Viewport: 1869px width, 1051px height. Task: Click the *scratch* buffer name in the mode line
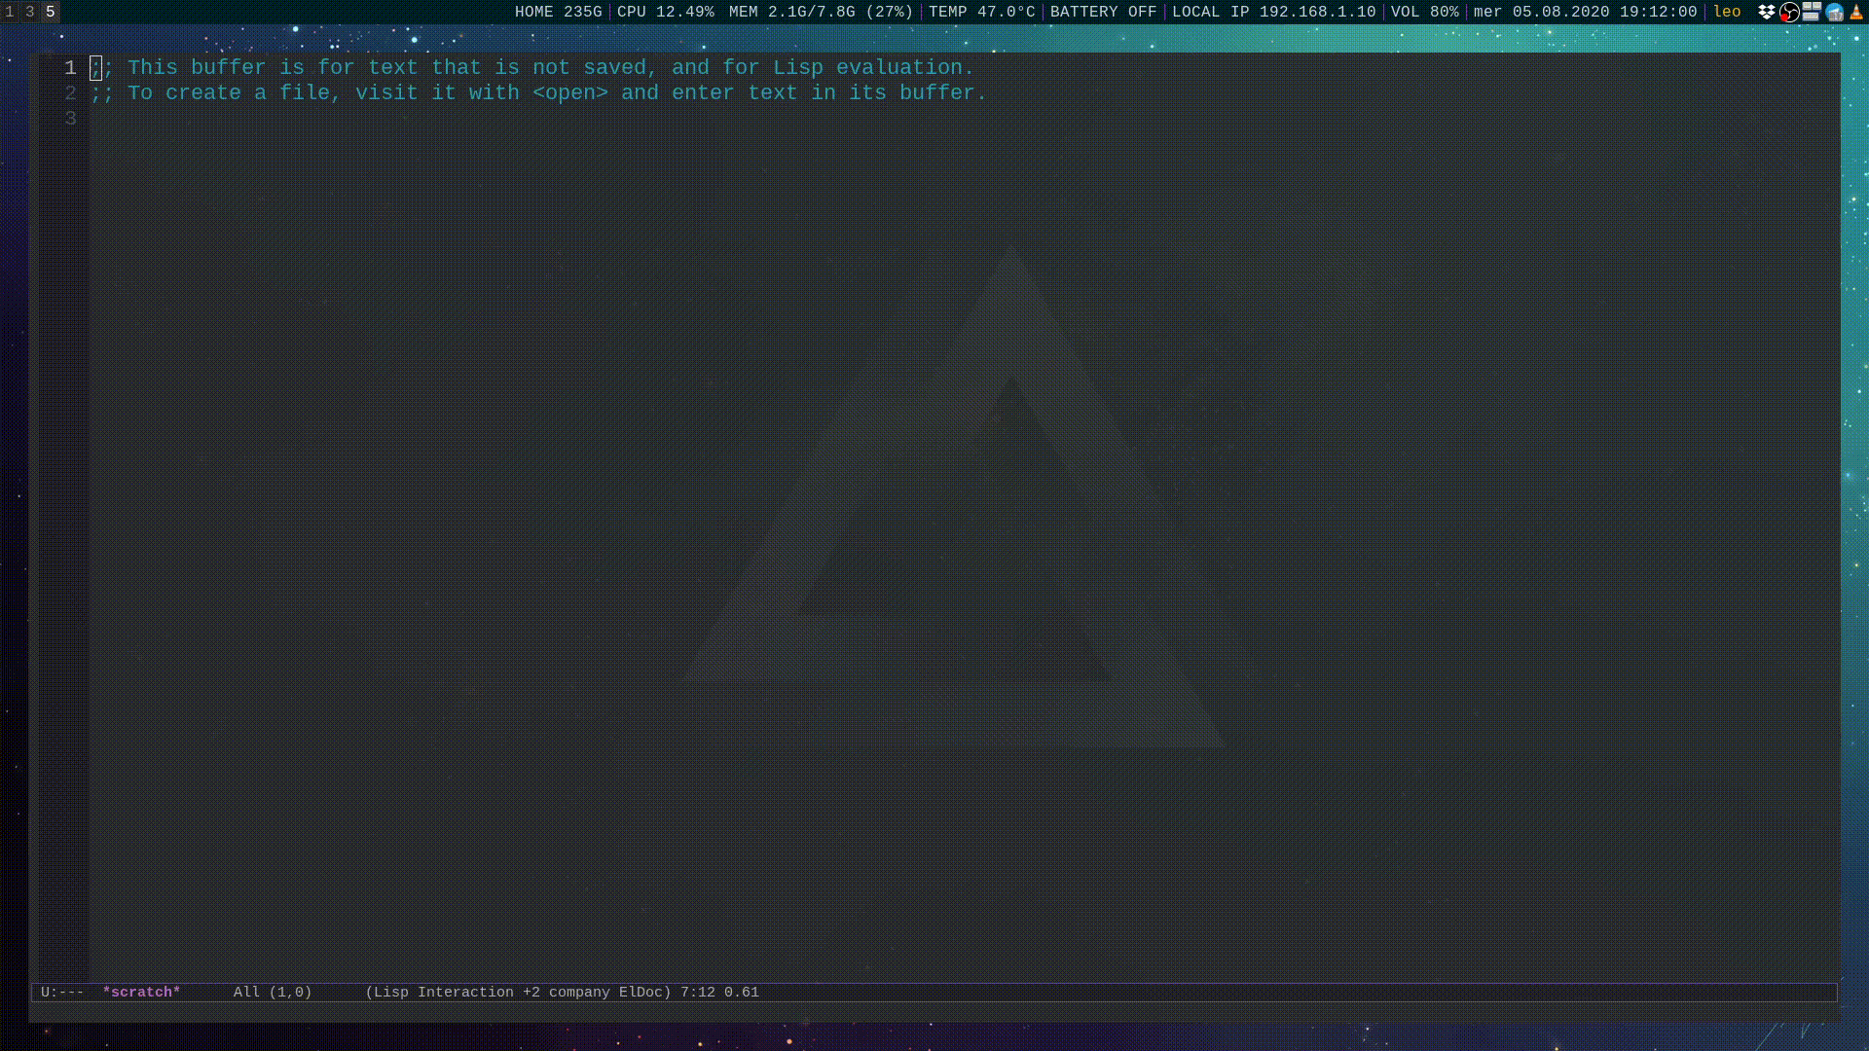pyautogui.click(x=141, y=993)
